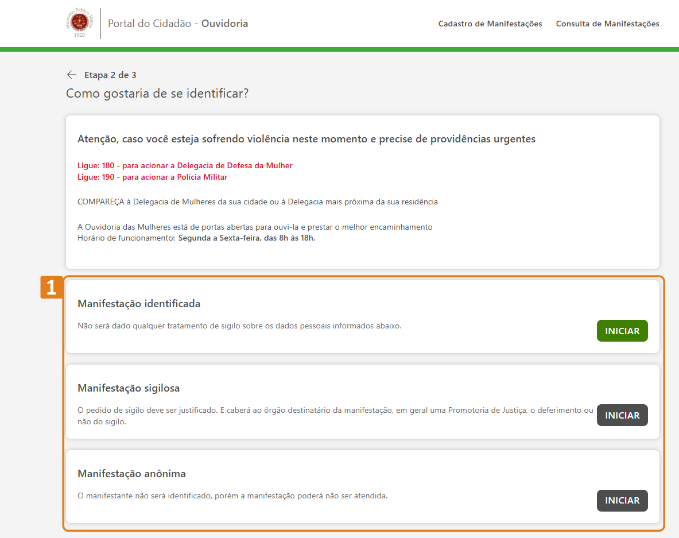Click the orange number 1 badge
The image size is (679, 538).
(x=52, y=288)
